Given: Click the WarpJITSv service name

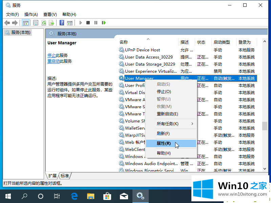Looking at the screenshot, I should pos(135,135).
